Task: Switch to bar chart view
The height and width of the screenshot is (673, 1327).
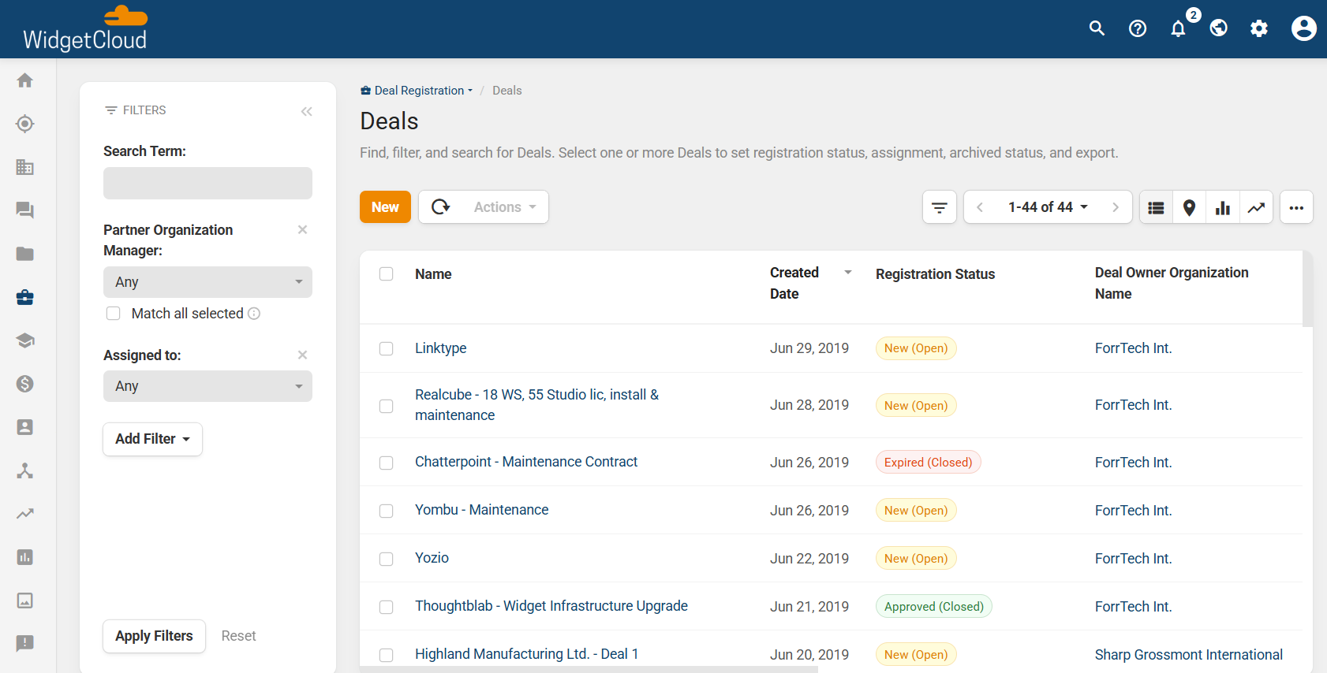Action: [x=1223, y=208]
